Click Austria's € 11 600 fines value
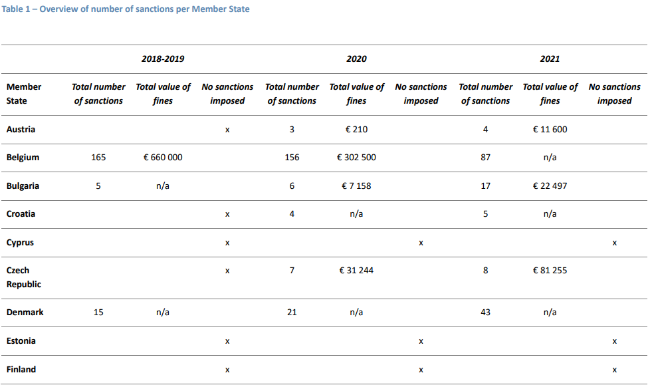Image resolution: width=650 pixels, height=387 pixels. tap(550, 130)
